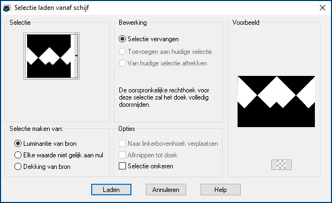Open the selection thumbnail dropdown arrow

click(x=76, y=56)
